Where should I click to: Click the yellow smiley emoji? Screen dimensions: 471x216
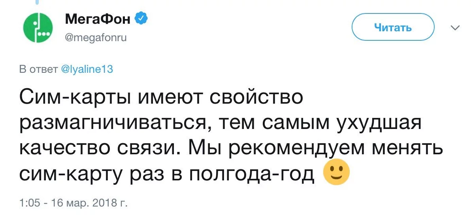pos(336,172)
